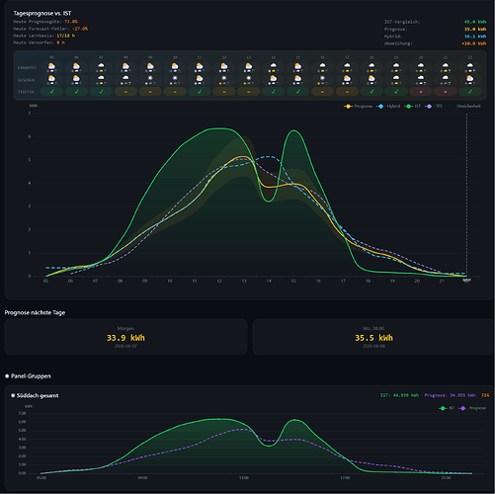The width and height of the screenshot is (495, 494).
Task: Toggle IST series in the Süddach gesamt legend
Action: pos(447,408)
